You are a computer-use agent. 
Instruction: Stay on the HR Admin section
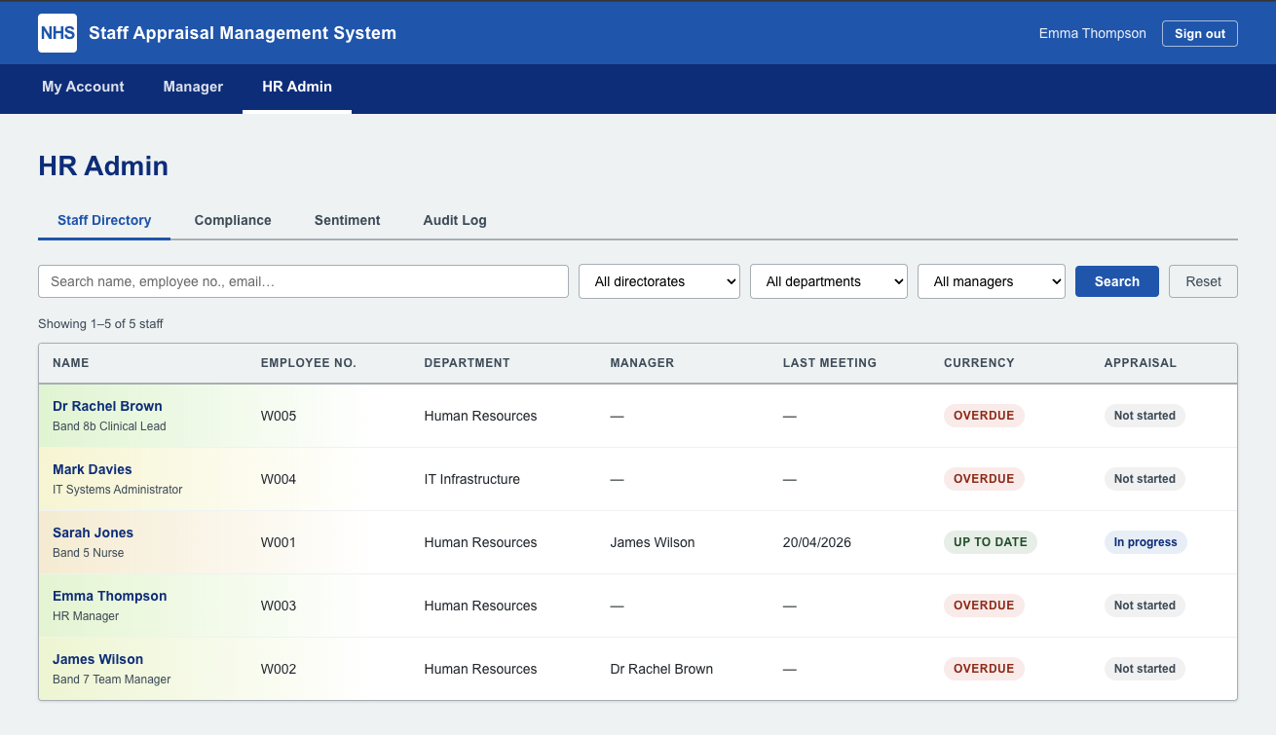[x=296, y=87]
